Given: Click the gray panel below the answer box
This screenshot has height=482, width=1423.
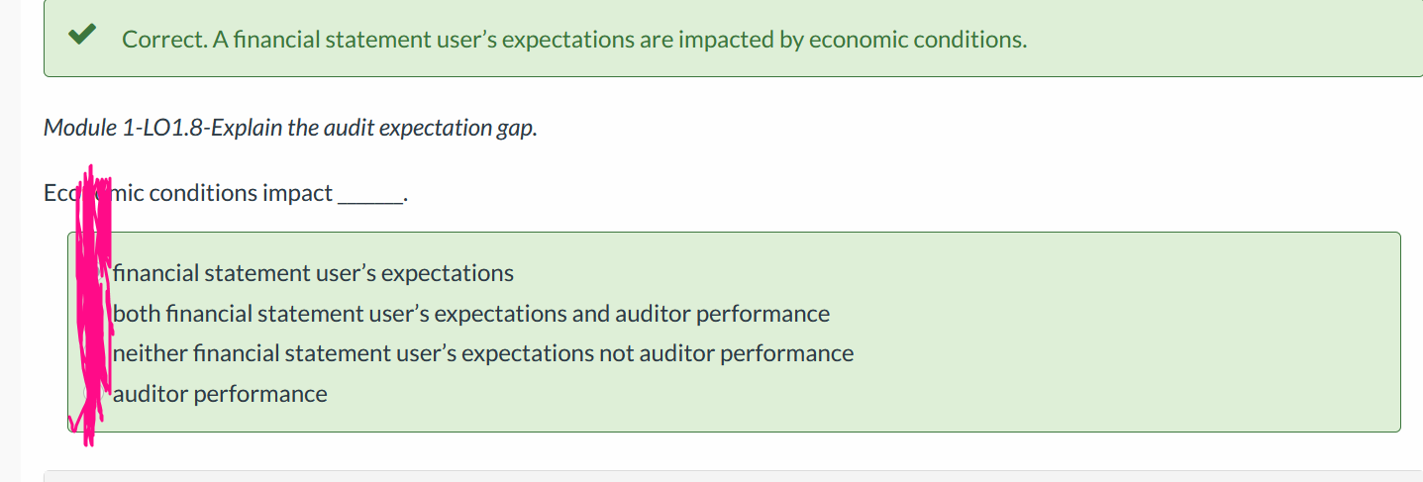Looking at the screenshot, I should pyautogui.click(x=733, y=476).
